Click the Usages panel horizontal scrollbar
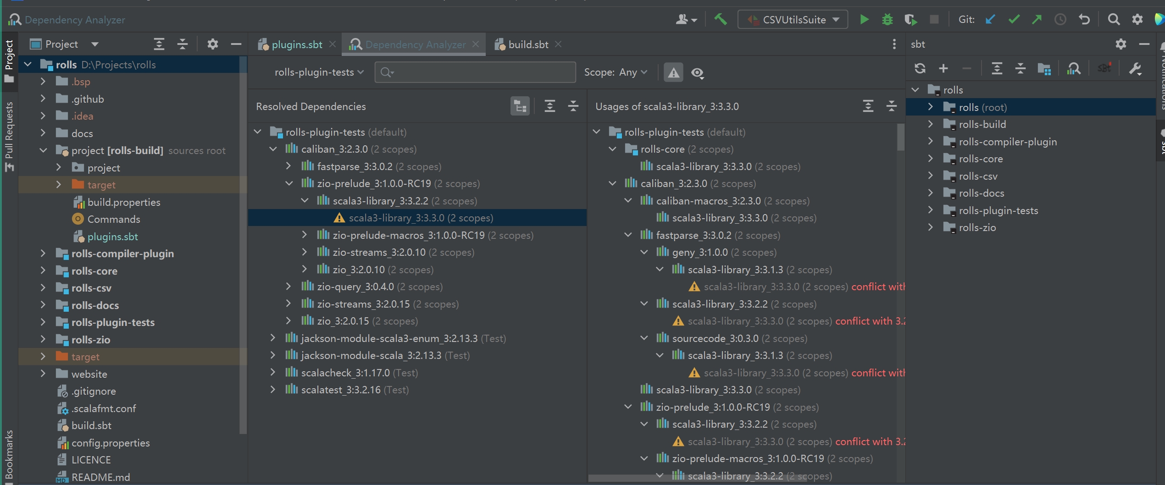Screen dimensions: 1165x485 point(697,478)
